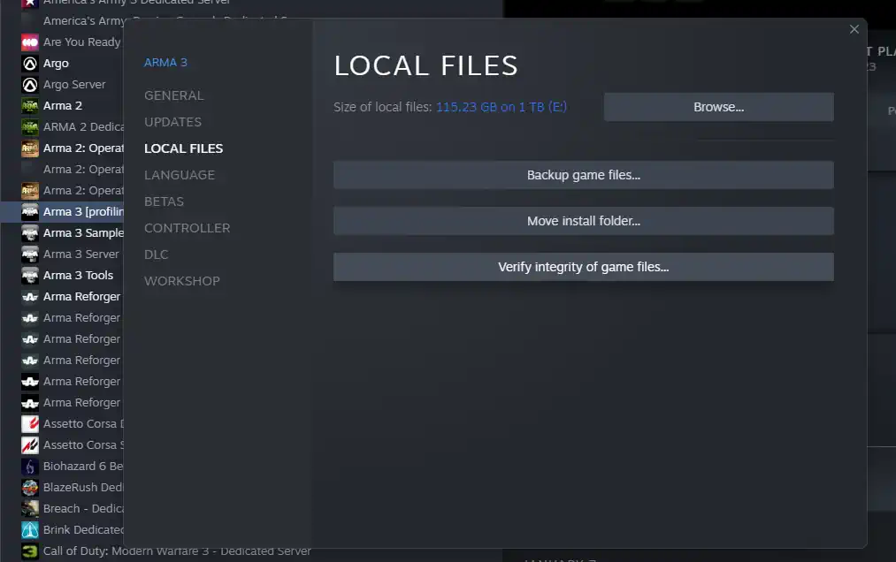Click the Browse... button
This screenshot has height=562, width=896.
718,107
